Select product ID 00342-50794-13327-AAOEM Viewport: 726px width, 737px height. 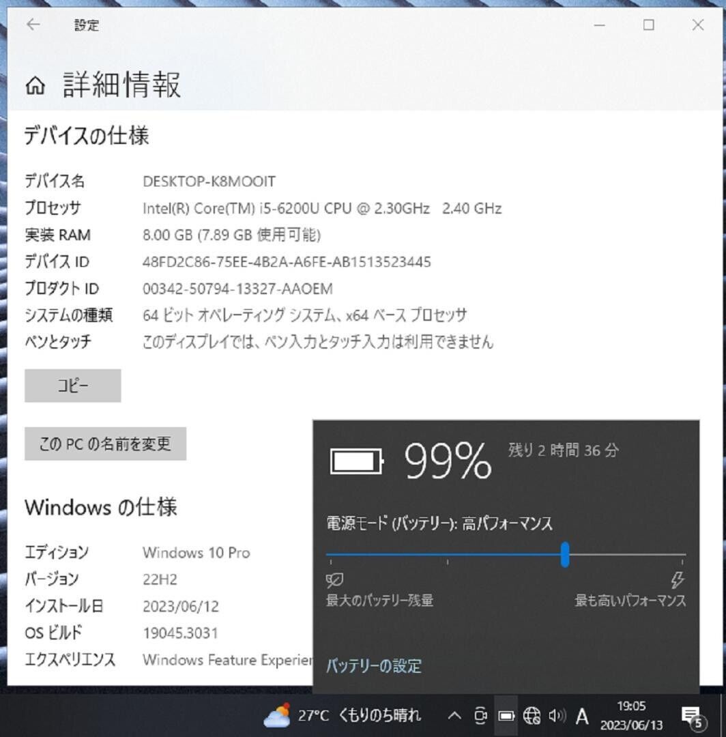pos(237,289)
